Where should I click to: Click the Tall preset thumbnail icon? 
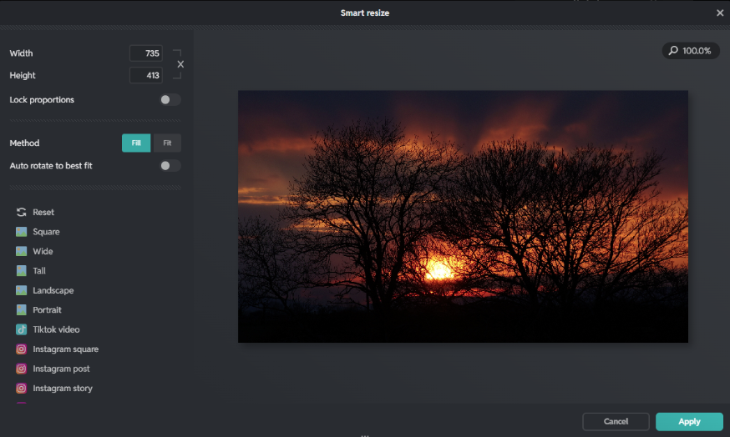[22, 270]
